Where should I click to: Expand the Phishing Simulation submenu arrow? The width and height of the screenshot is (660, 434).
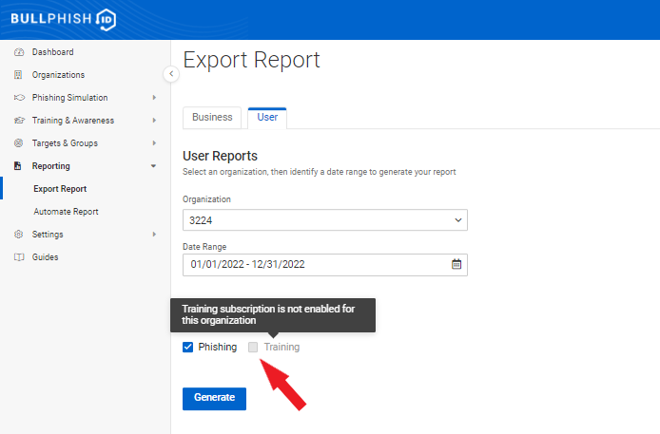tap(154, 98)
